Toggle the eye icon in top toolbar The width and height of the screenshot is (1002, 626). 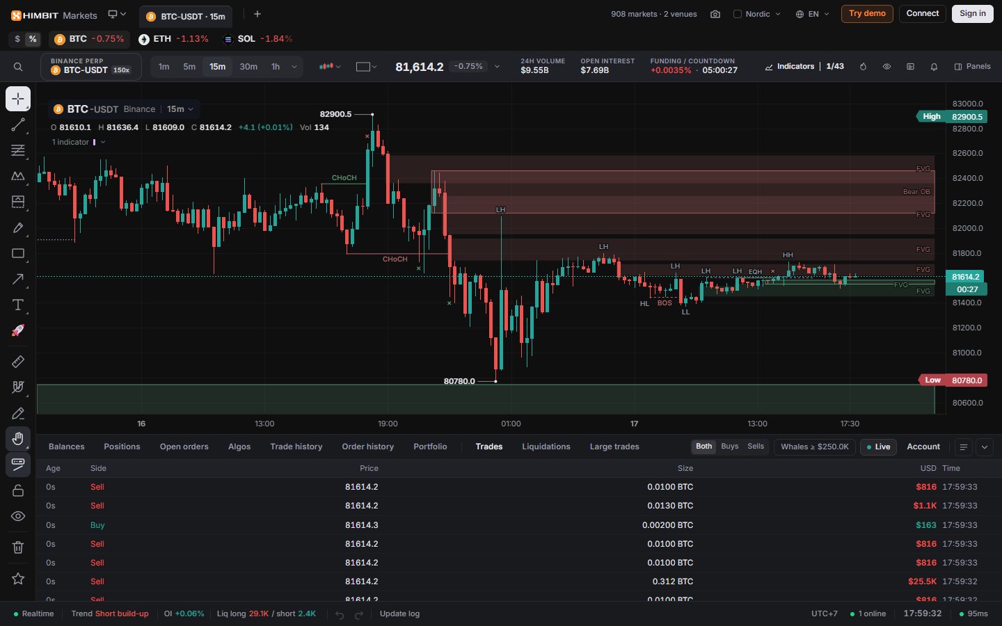[886, 67]
